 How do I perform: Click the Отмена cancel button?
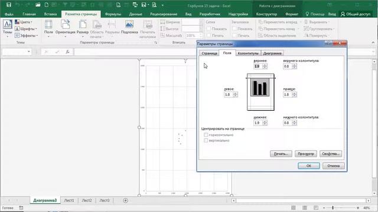333,166
